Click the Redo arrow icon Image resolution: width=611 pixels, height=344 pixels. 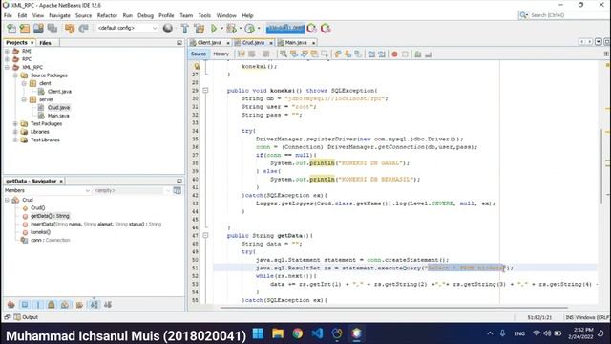[x=83, y=29]
